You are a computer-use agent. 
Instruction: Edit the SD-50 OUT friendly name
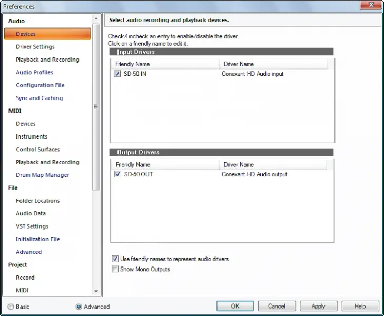[139, 174]
